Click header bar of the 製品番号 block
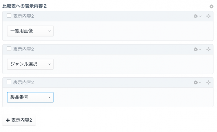Viewport: 217px width, 132px height. 108,83
